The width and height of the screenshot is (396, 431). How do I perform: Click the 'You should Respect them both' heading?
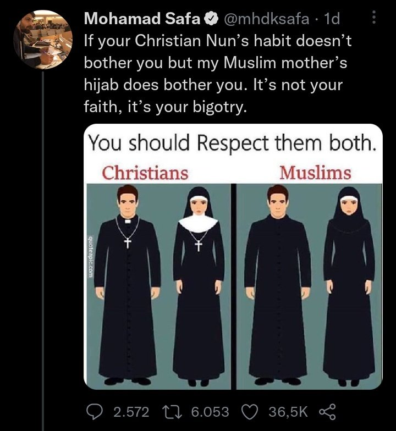pos(233,143)
